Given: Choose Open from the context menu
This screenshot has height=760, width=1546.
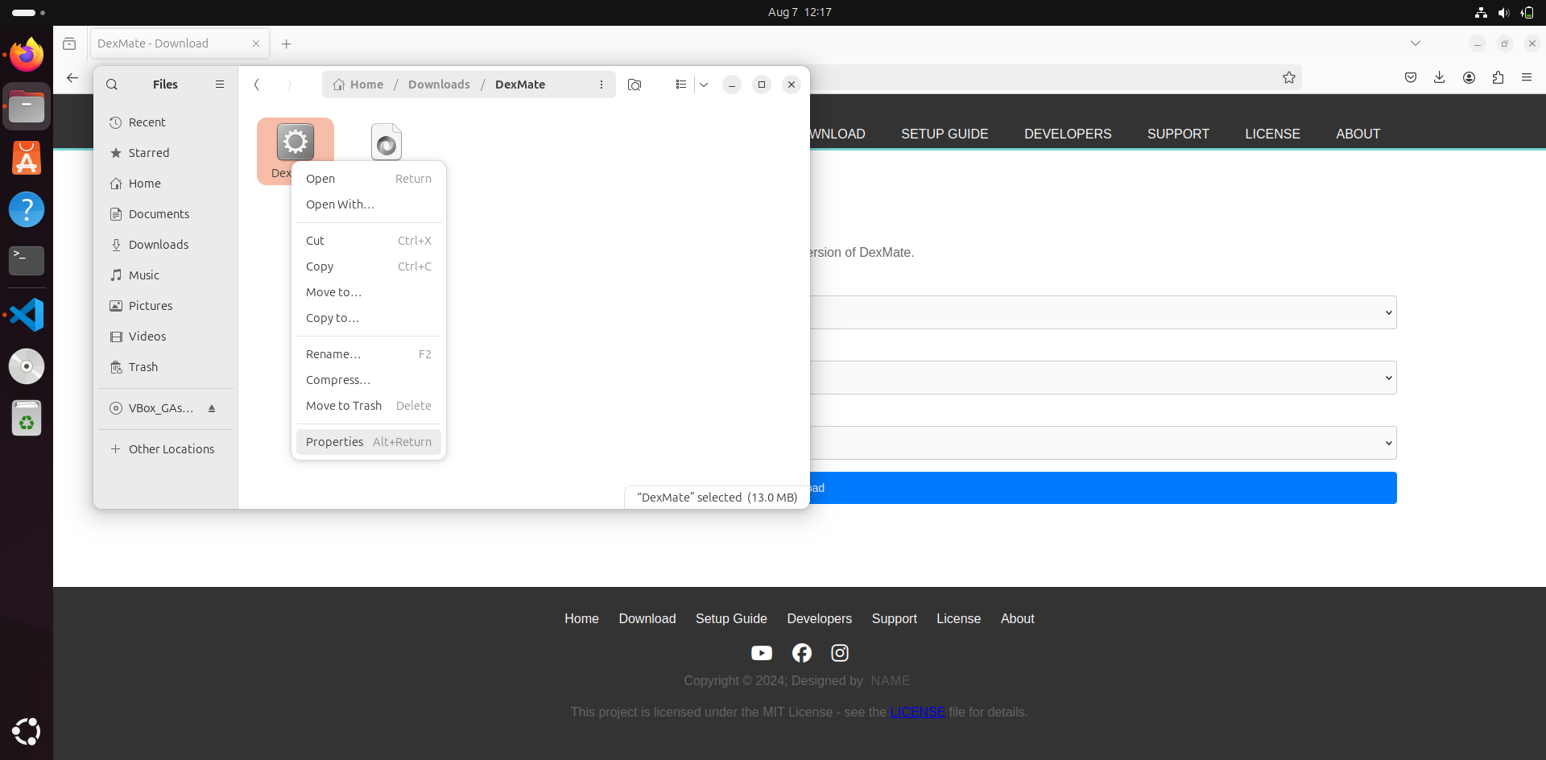Looking at the screenshot, I should tap(369, 179).
